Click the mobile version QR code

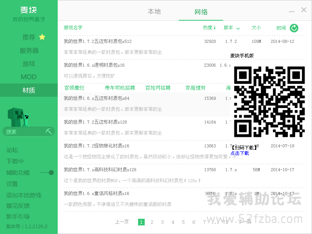[x=269, y=102]
